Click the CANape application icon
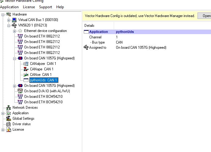Screen dimensions: 211x152 click(x=26, y=69)
